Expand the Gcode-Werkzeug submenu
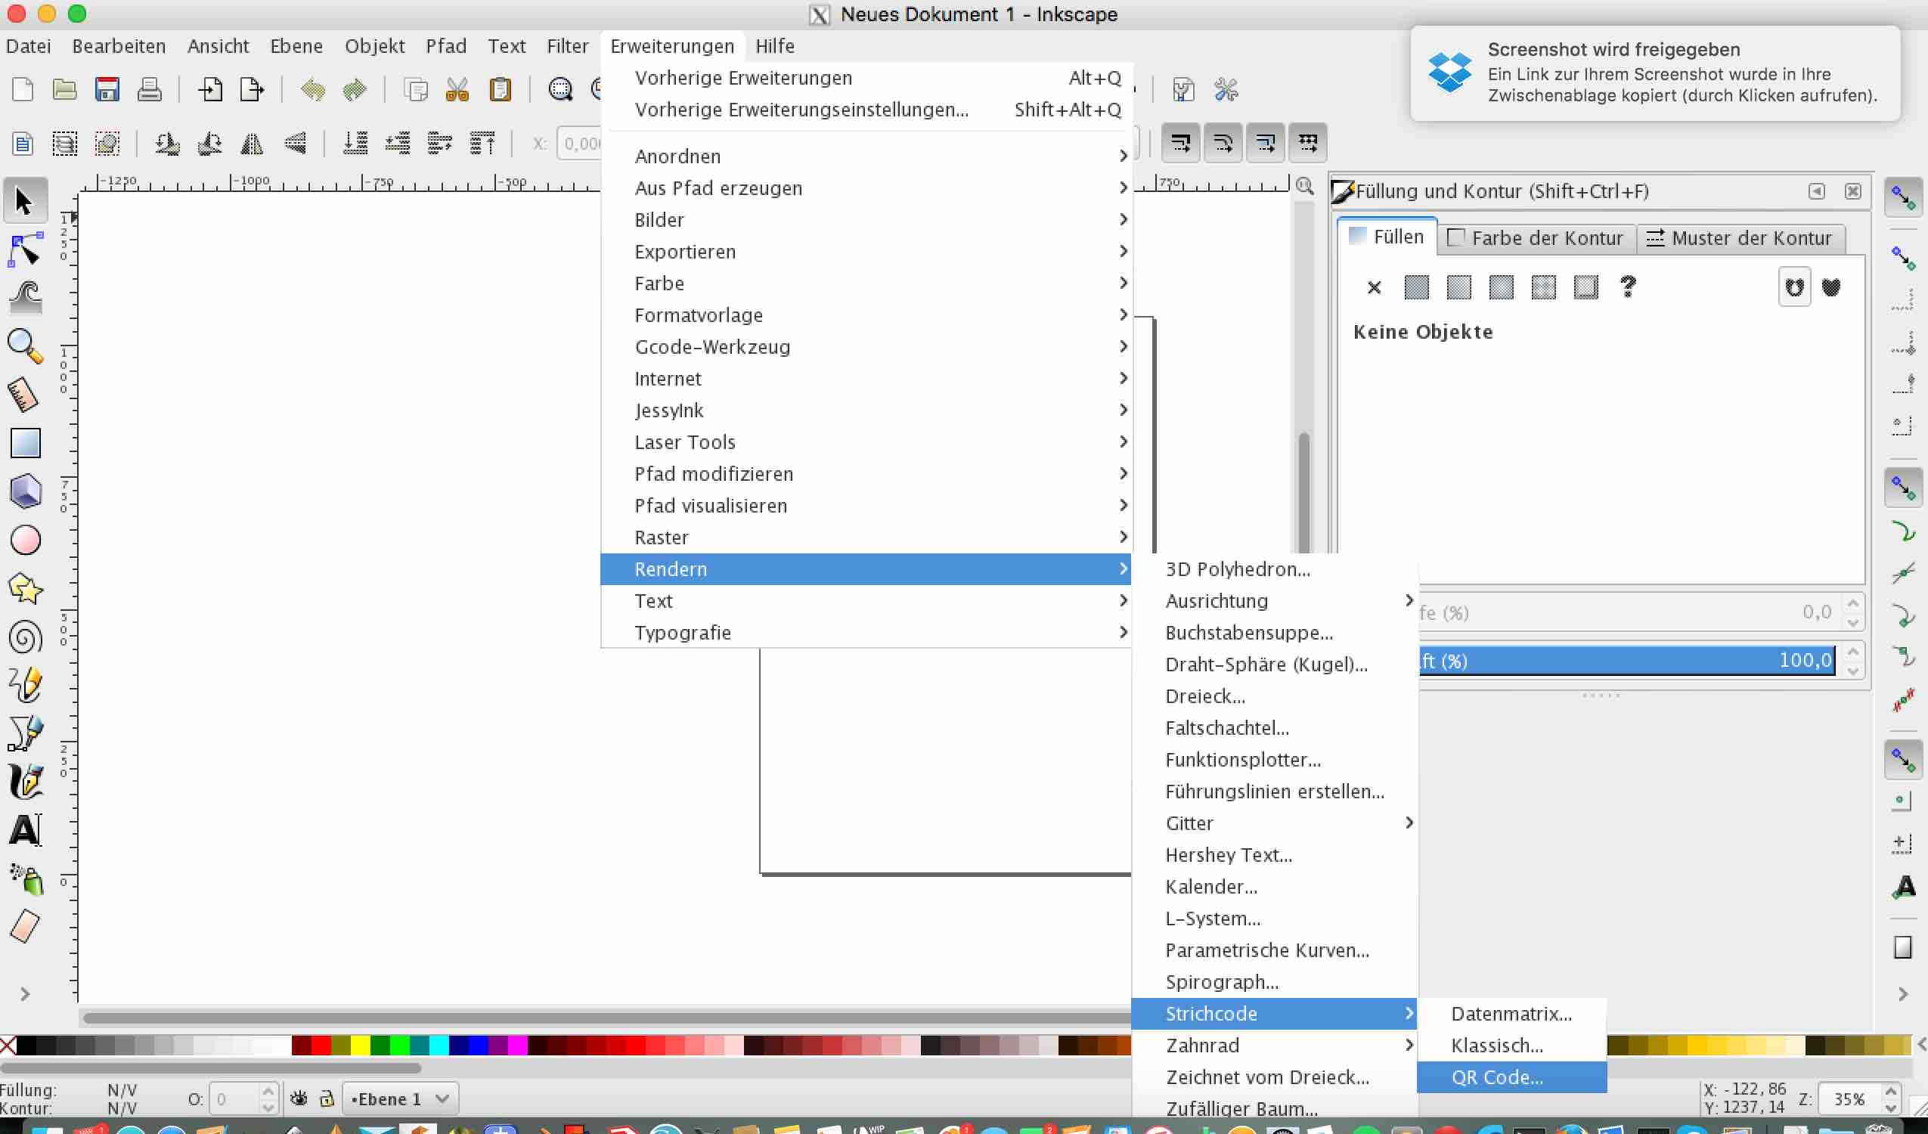 (866, 347)
